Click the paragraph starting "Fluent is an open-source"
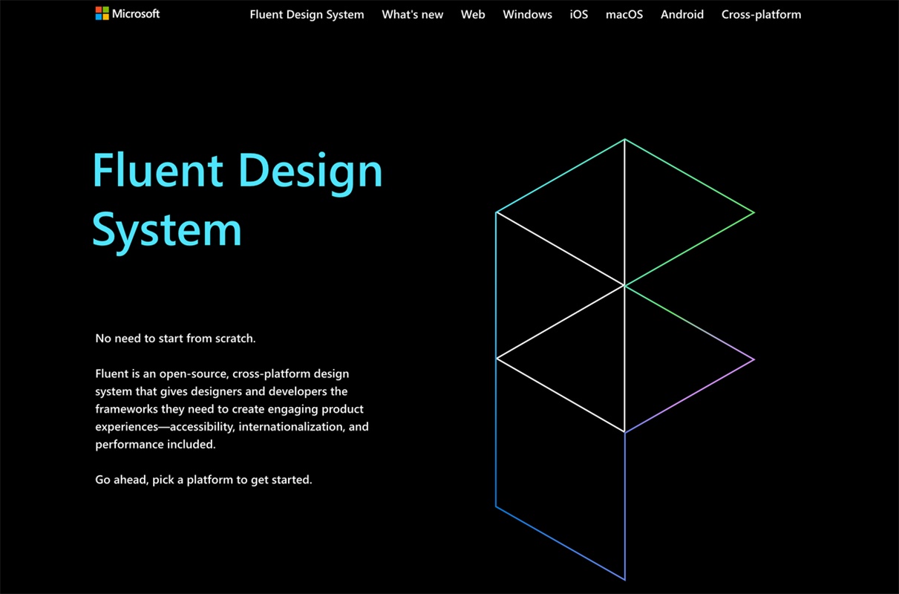 coord(232,409)
